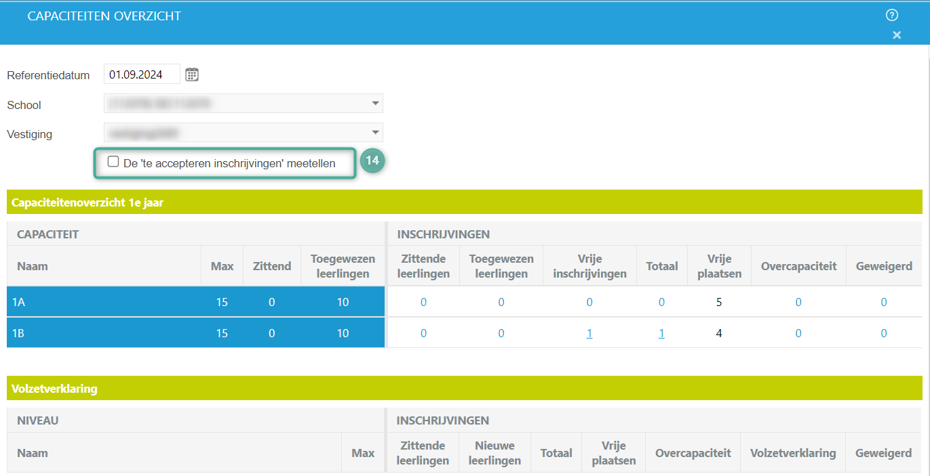This screenshot has width=930, height=476.
Task: Click Zittende leerlingen inschrijvingen value for 1A
Action: 423,302
